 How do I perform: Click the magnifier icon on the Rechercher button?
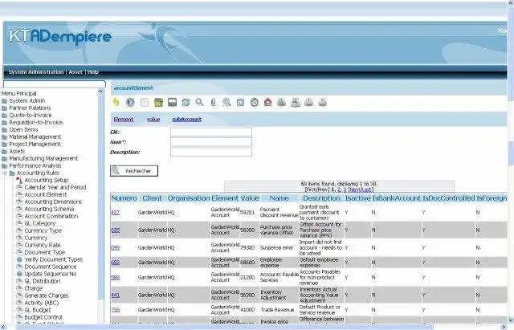pos(116,170)
